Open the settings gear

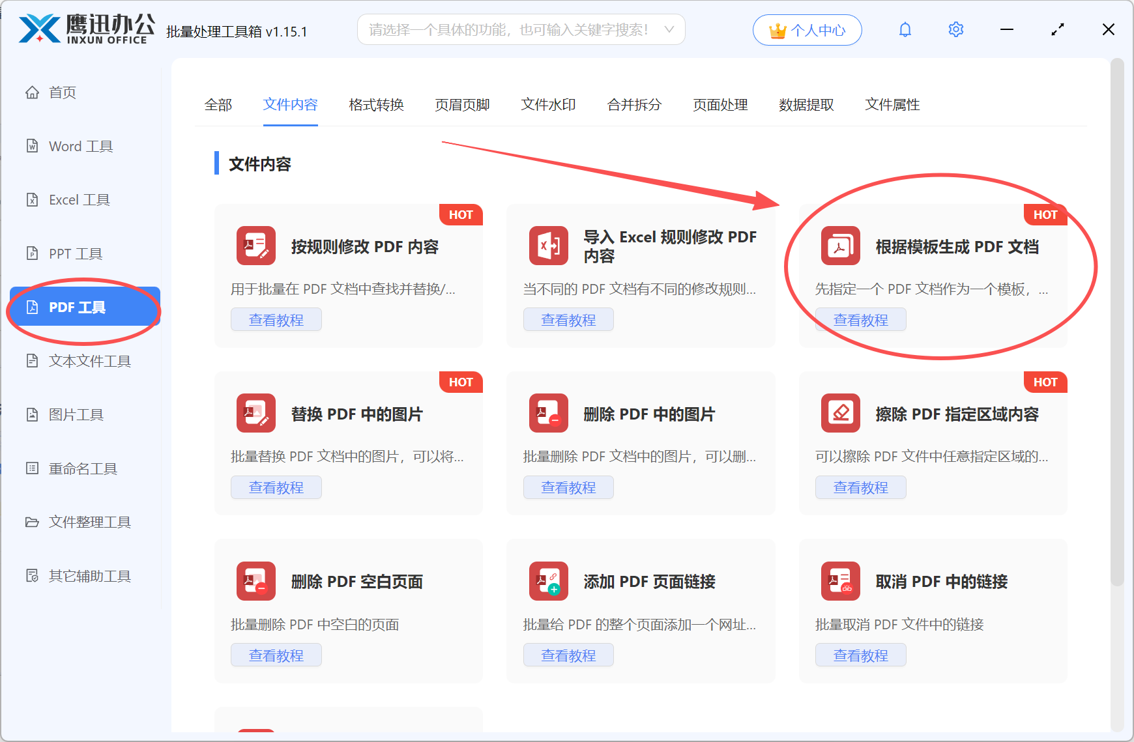(955, 29)
